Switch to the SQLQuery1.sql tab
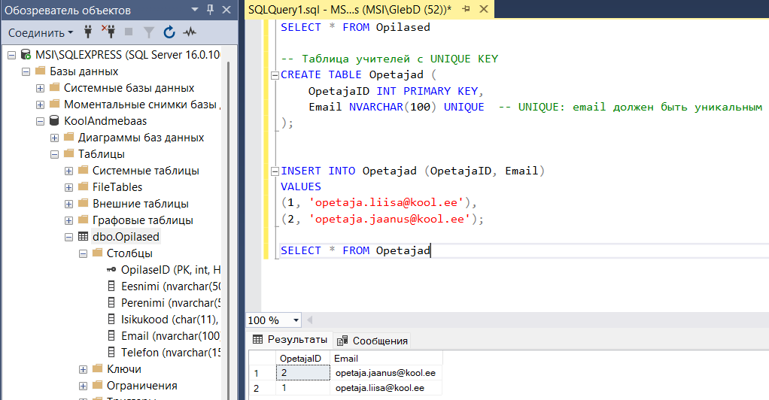 point(350,9)
